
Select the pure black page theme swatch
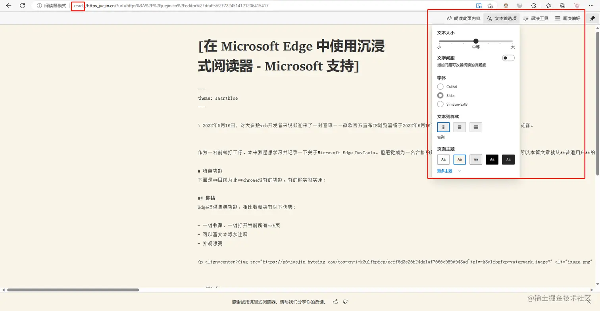pos(492,159)
